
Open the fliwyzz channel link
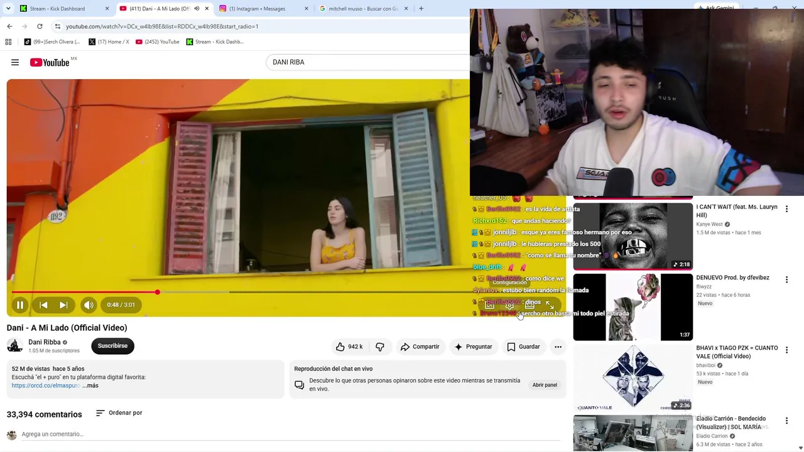tap(703, 287)
